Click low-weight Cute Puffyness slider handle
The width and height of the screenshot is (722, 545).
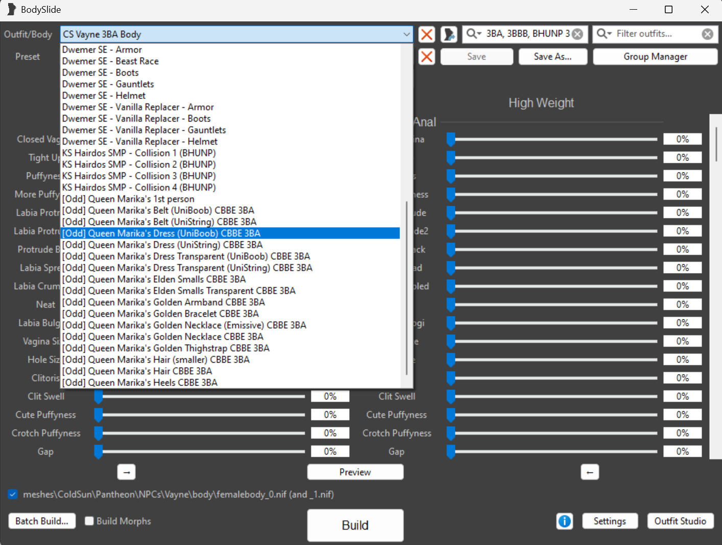click(x=99, y=415)
